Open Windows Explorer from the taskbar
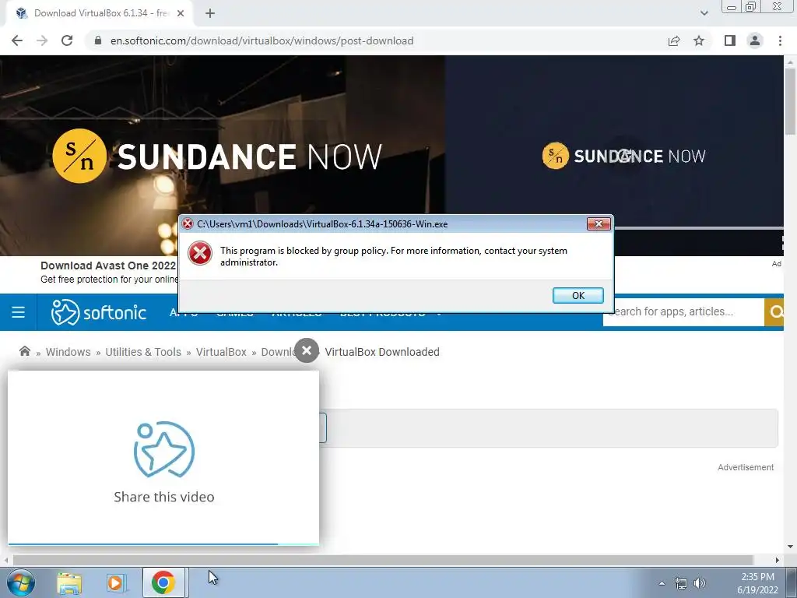This screenshot has height=598, width=797. coord(69,582)
